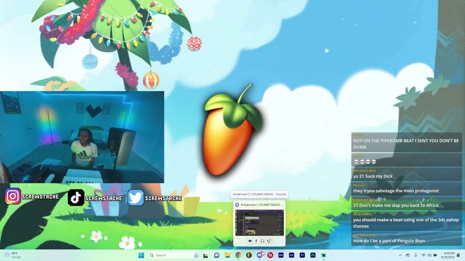
Task: Click the webcam overlay video
Action: [x=82, y=137]
